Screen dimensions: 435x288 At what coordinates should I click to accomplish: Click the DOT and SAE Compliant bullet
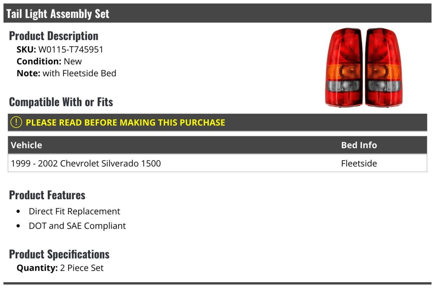[x=77, y=226]
